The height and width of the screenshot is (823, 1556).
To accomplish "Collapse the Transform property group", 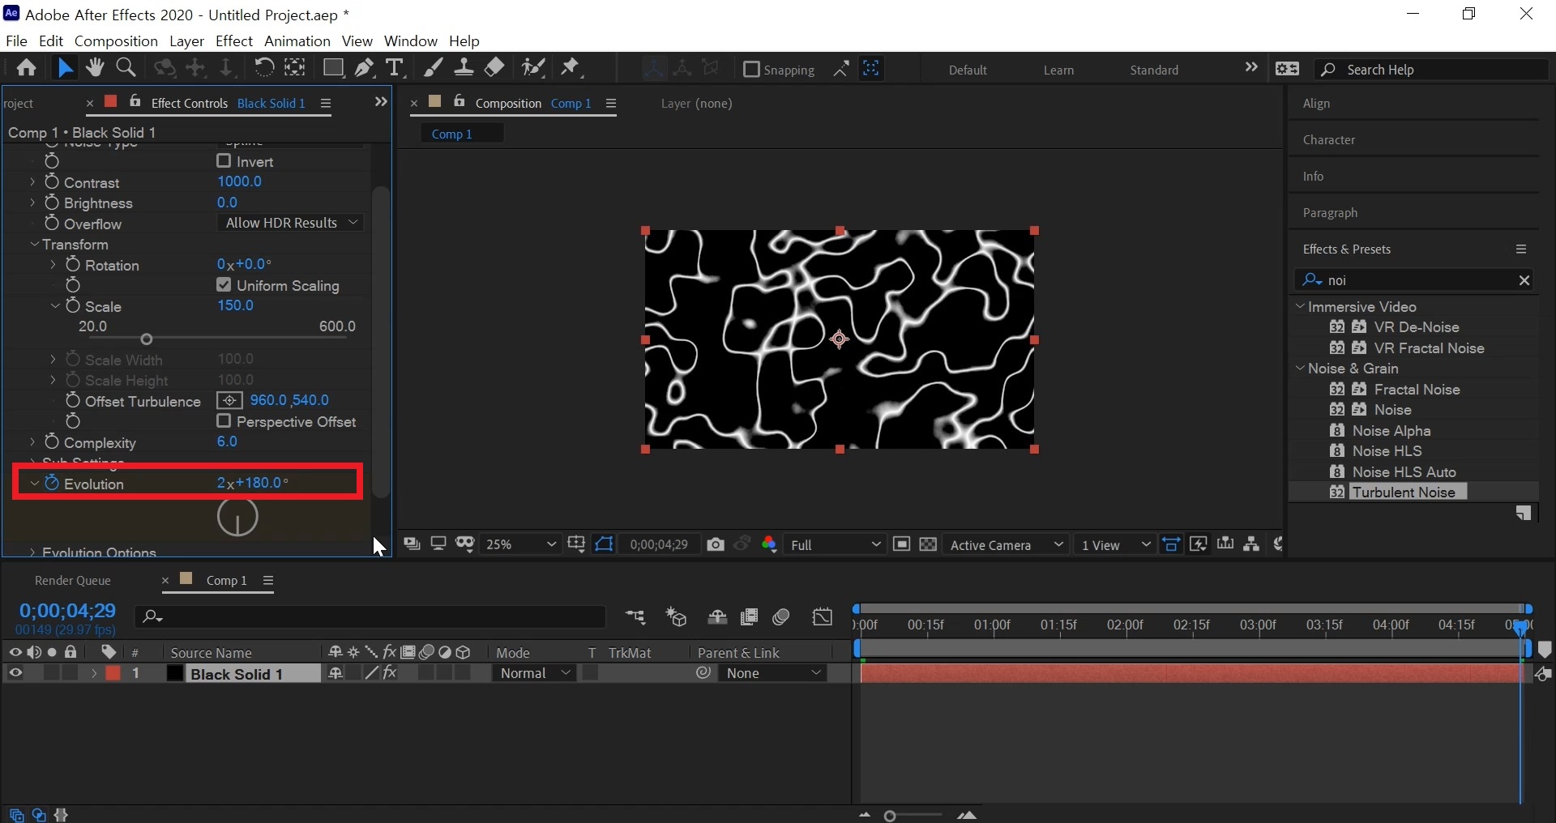I will pyautogui.click(x=35, y=245).
